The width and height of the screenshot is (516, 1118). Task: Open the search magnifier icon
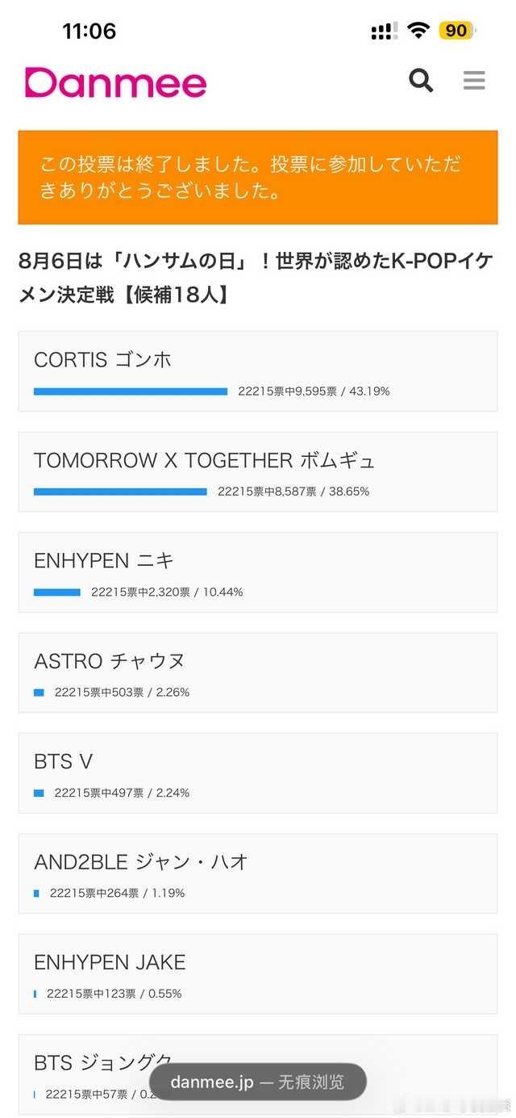point(421,81)
